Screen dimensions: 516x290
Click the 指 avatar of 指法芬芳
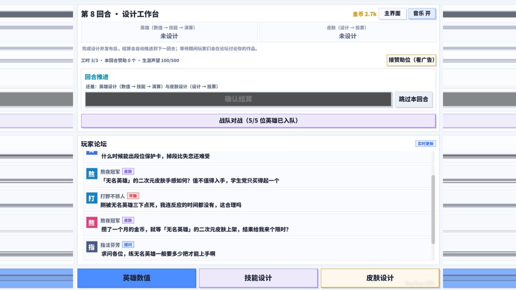coord(91,247)
